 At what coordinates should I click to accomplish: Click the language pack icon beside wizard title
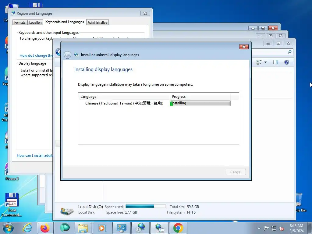[x=76, y=55]
